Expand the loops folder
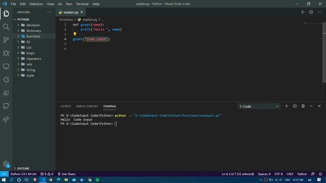The height and width of the screenshot is (183, 326). coord(35,53)
